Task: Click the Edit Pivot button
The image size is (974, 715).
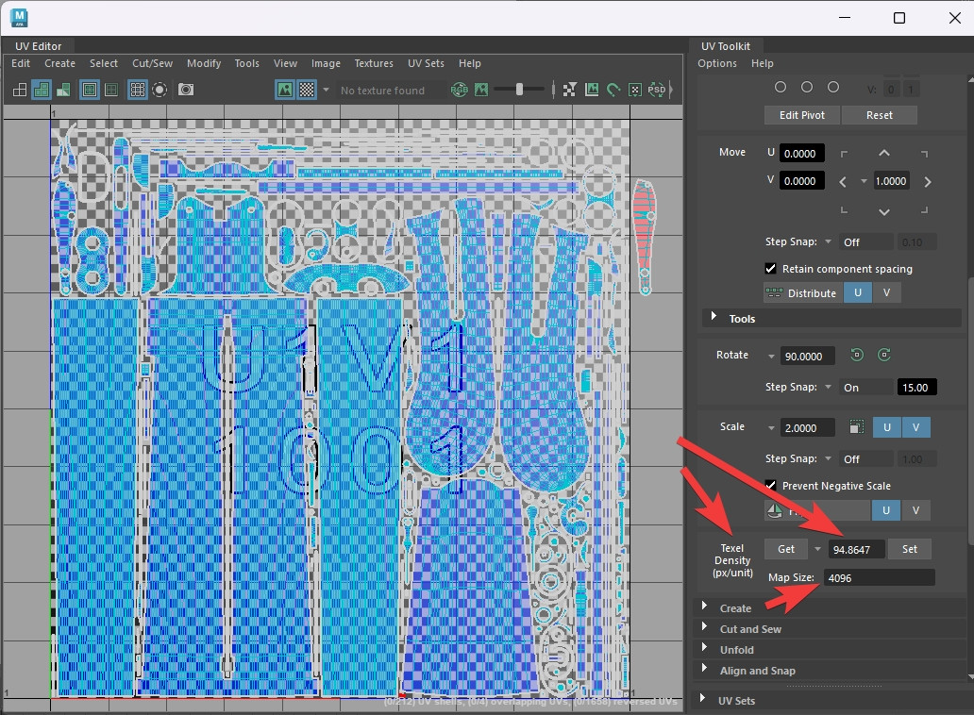Action: point(802,115)
